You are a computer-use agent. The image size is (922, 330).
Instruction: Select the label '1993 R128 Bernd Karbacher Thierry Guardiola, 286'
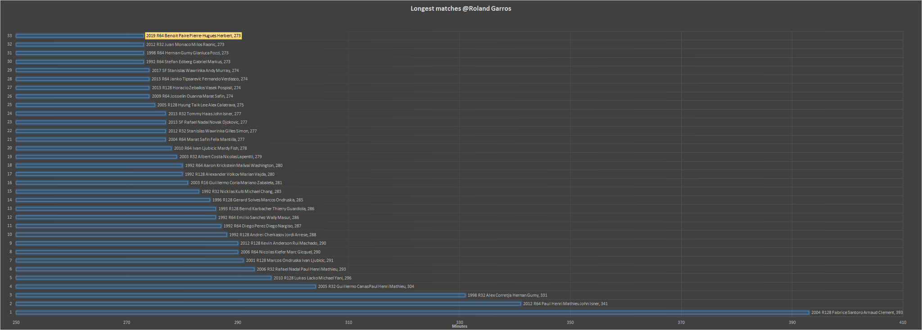(267, 209)
